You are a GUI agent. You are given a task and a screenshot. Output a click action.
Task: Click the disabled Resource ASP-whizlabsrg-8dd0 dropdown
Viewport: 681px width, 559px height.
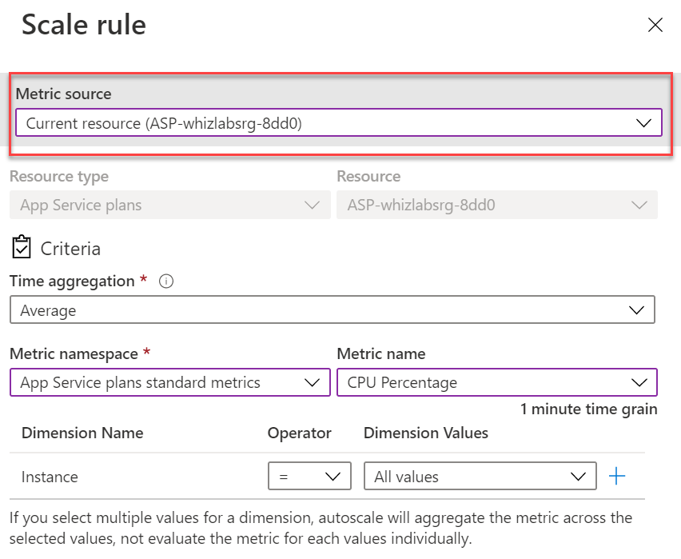pyautogui.click(x=496, y=205)
